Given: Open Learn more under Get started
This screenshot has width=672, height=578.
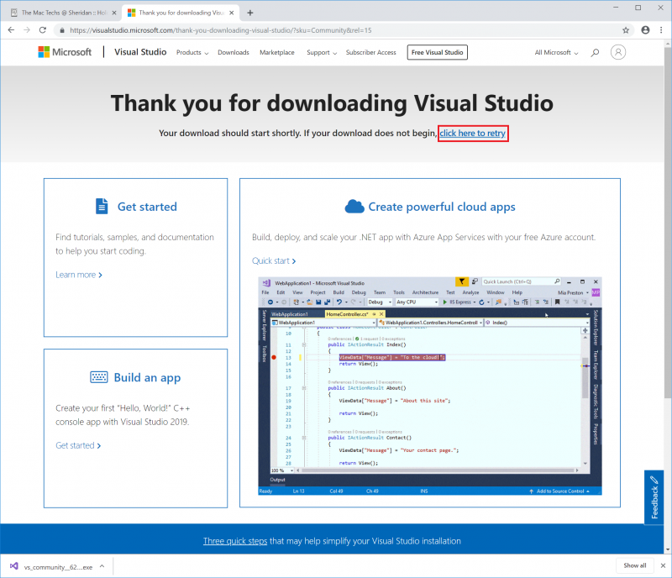Looking at the screenshot, I should (x=79, y=275).
